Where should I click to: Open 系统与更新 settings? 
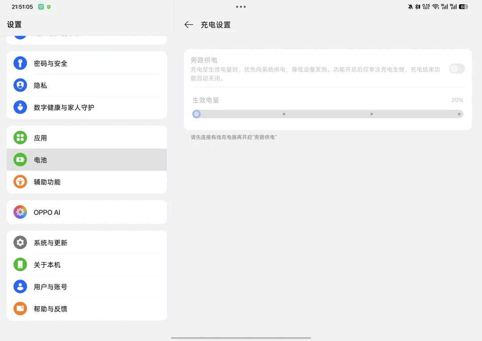(87, 243)
